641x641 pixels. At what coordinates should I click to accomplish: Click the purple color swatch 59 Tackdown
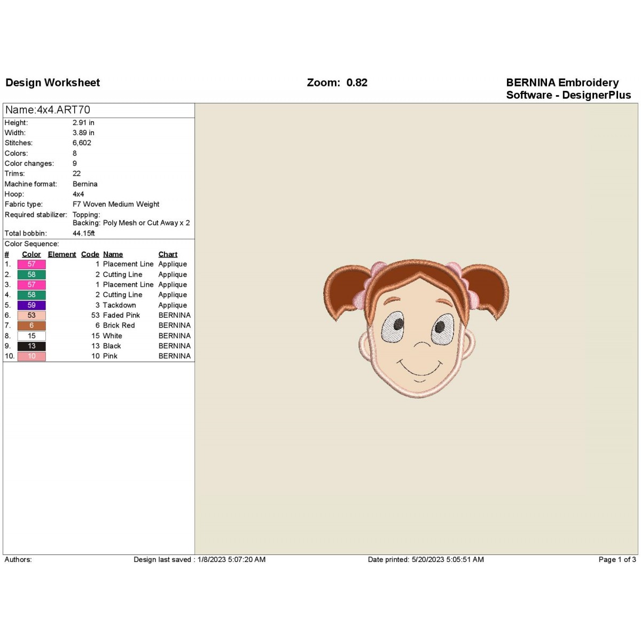click(32, 305)
